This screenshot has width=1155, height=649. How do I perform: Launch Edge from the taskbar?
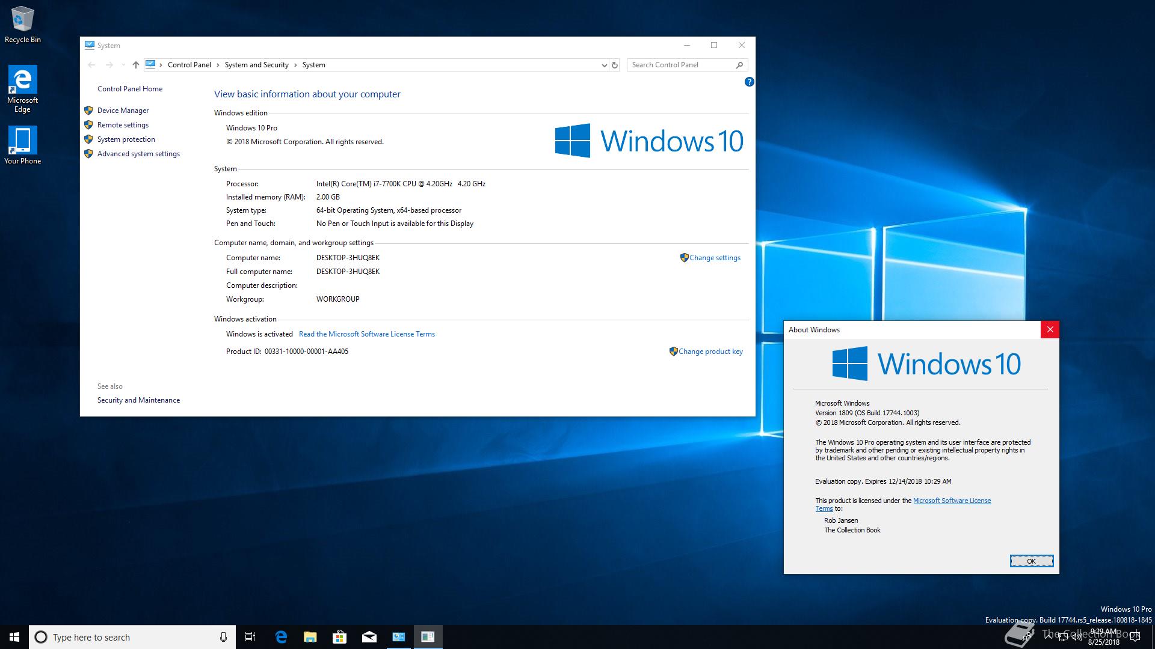coord(281,637)
